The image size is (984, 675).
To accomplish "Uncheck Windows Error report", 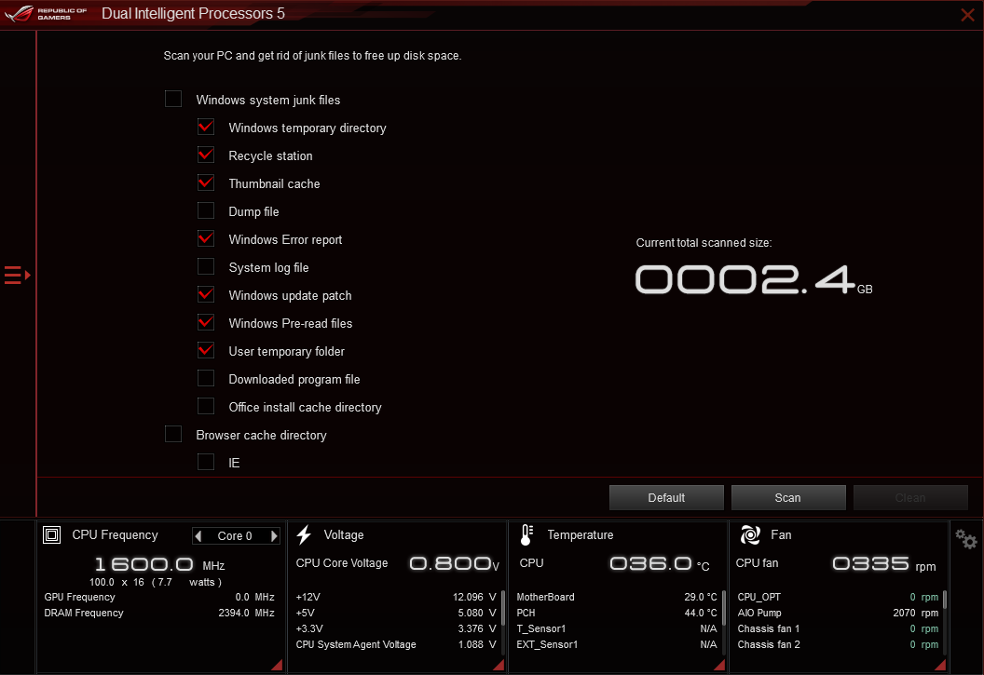I will pos(206,238).
